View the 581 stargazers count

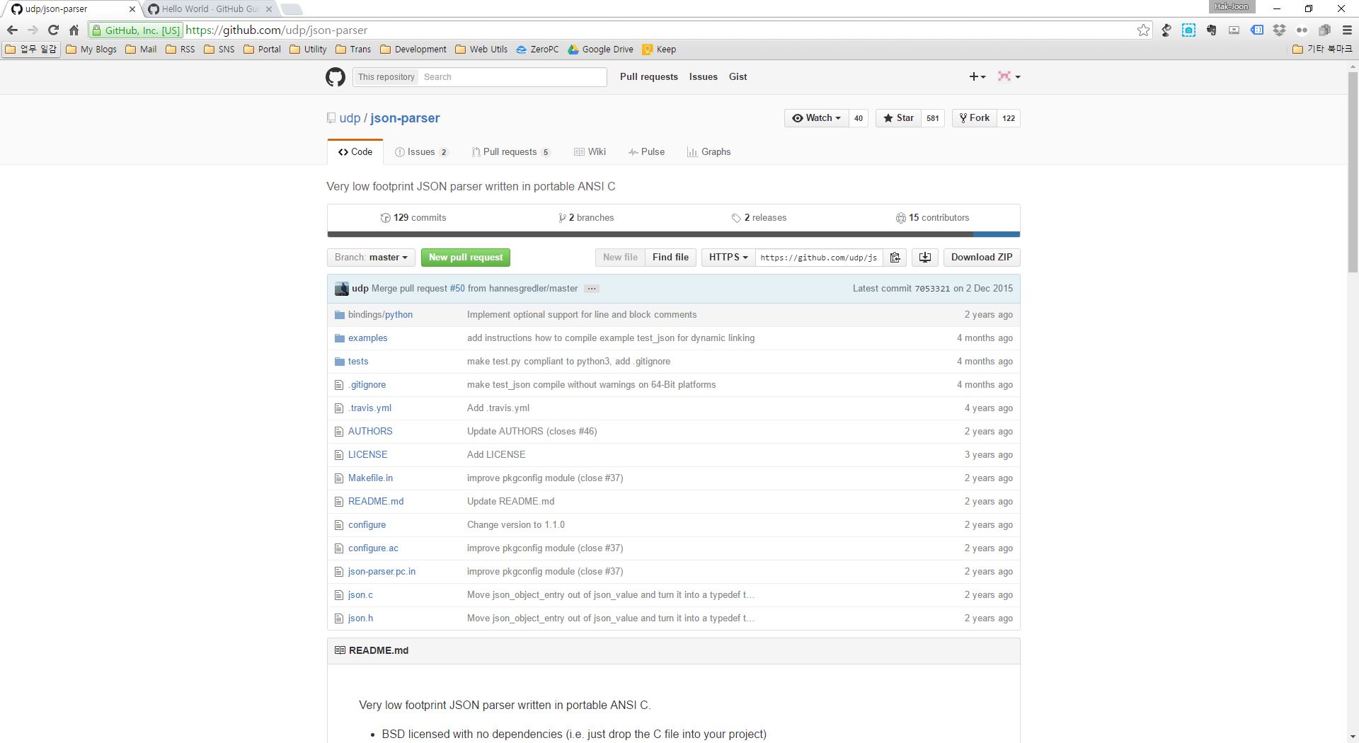pyautogui.click(x=933, y=118)
